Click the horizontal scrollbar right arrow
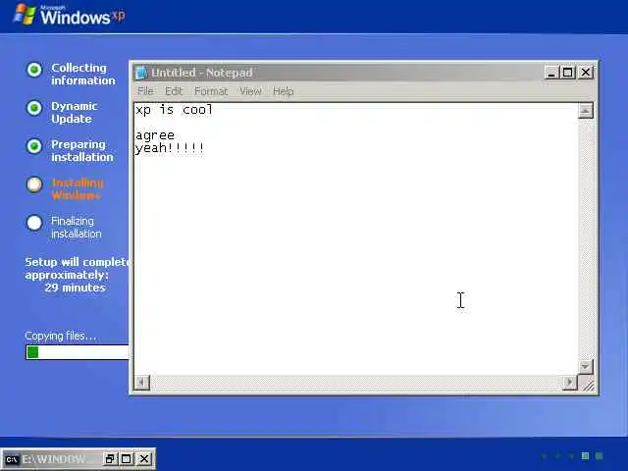Screen dimensions: 628x471 tap(569, 383)
